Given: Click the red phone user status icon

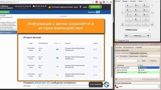Looking at the screenshot, I should pyautogui.click(x=117, y=86).
